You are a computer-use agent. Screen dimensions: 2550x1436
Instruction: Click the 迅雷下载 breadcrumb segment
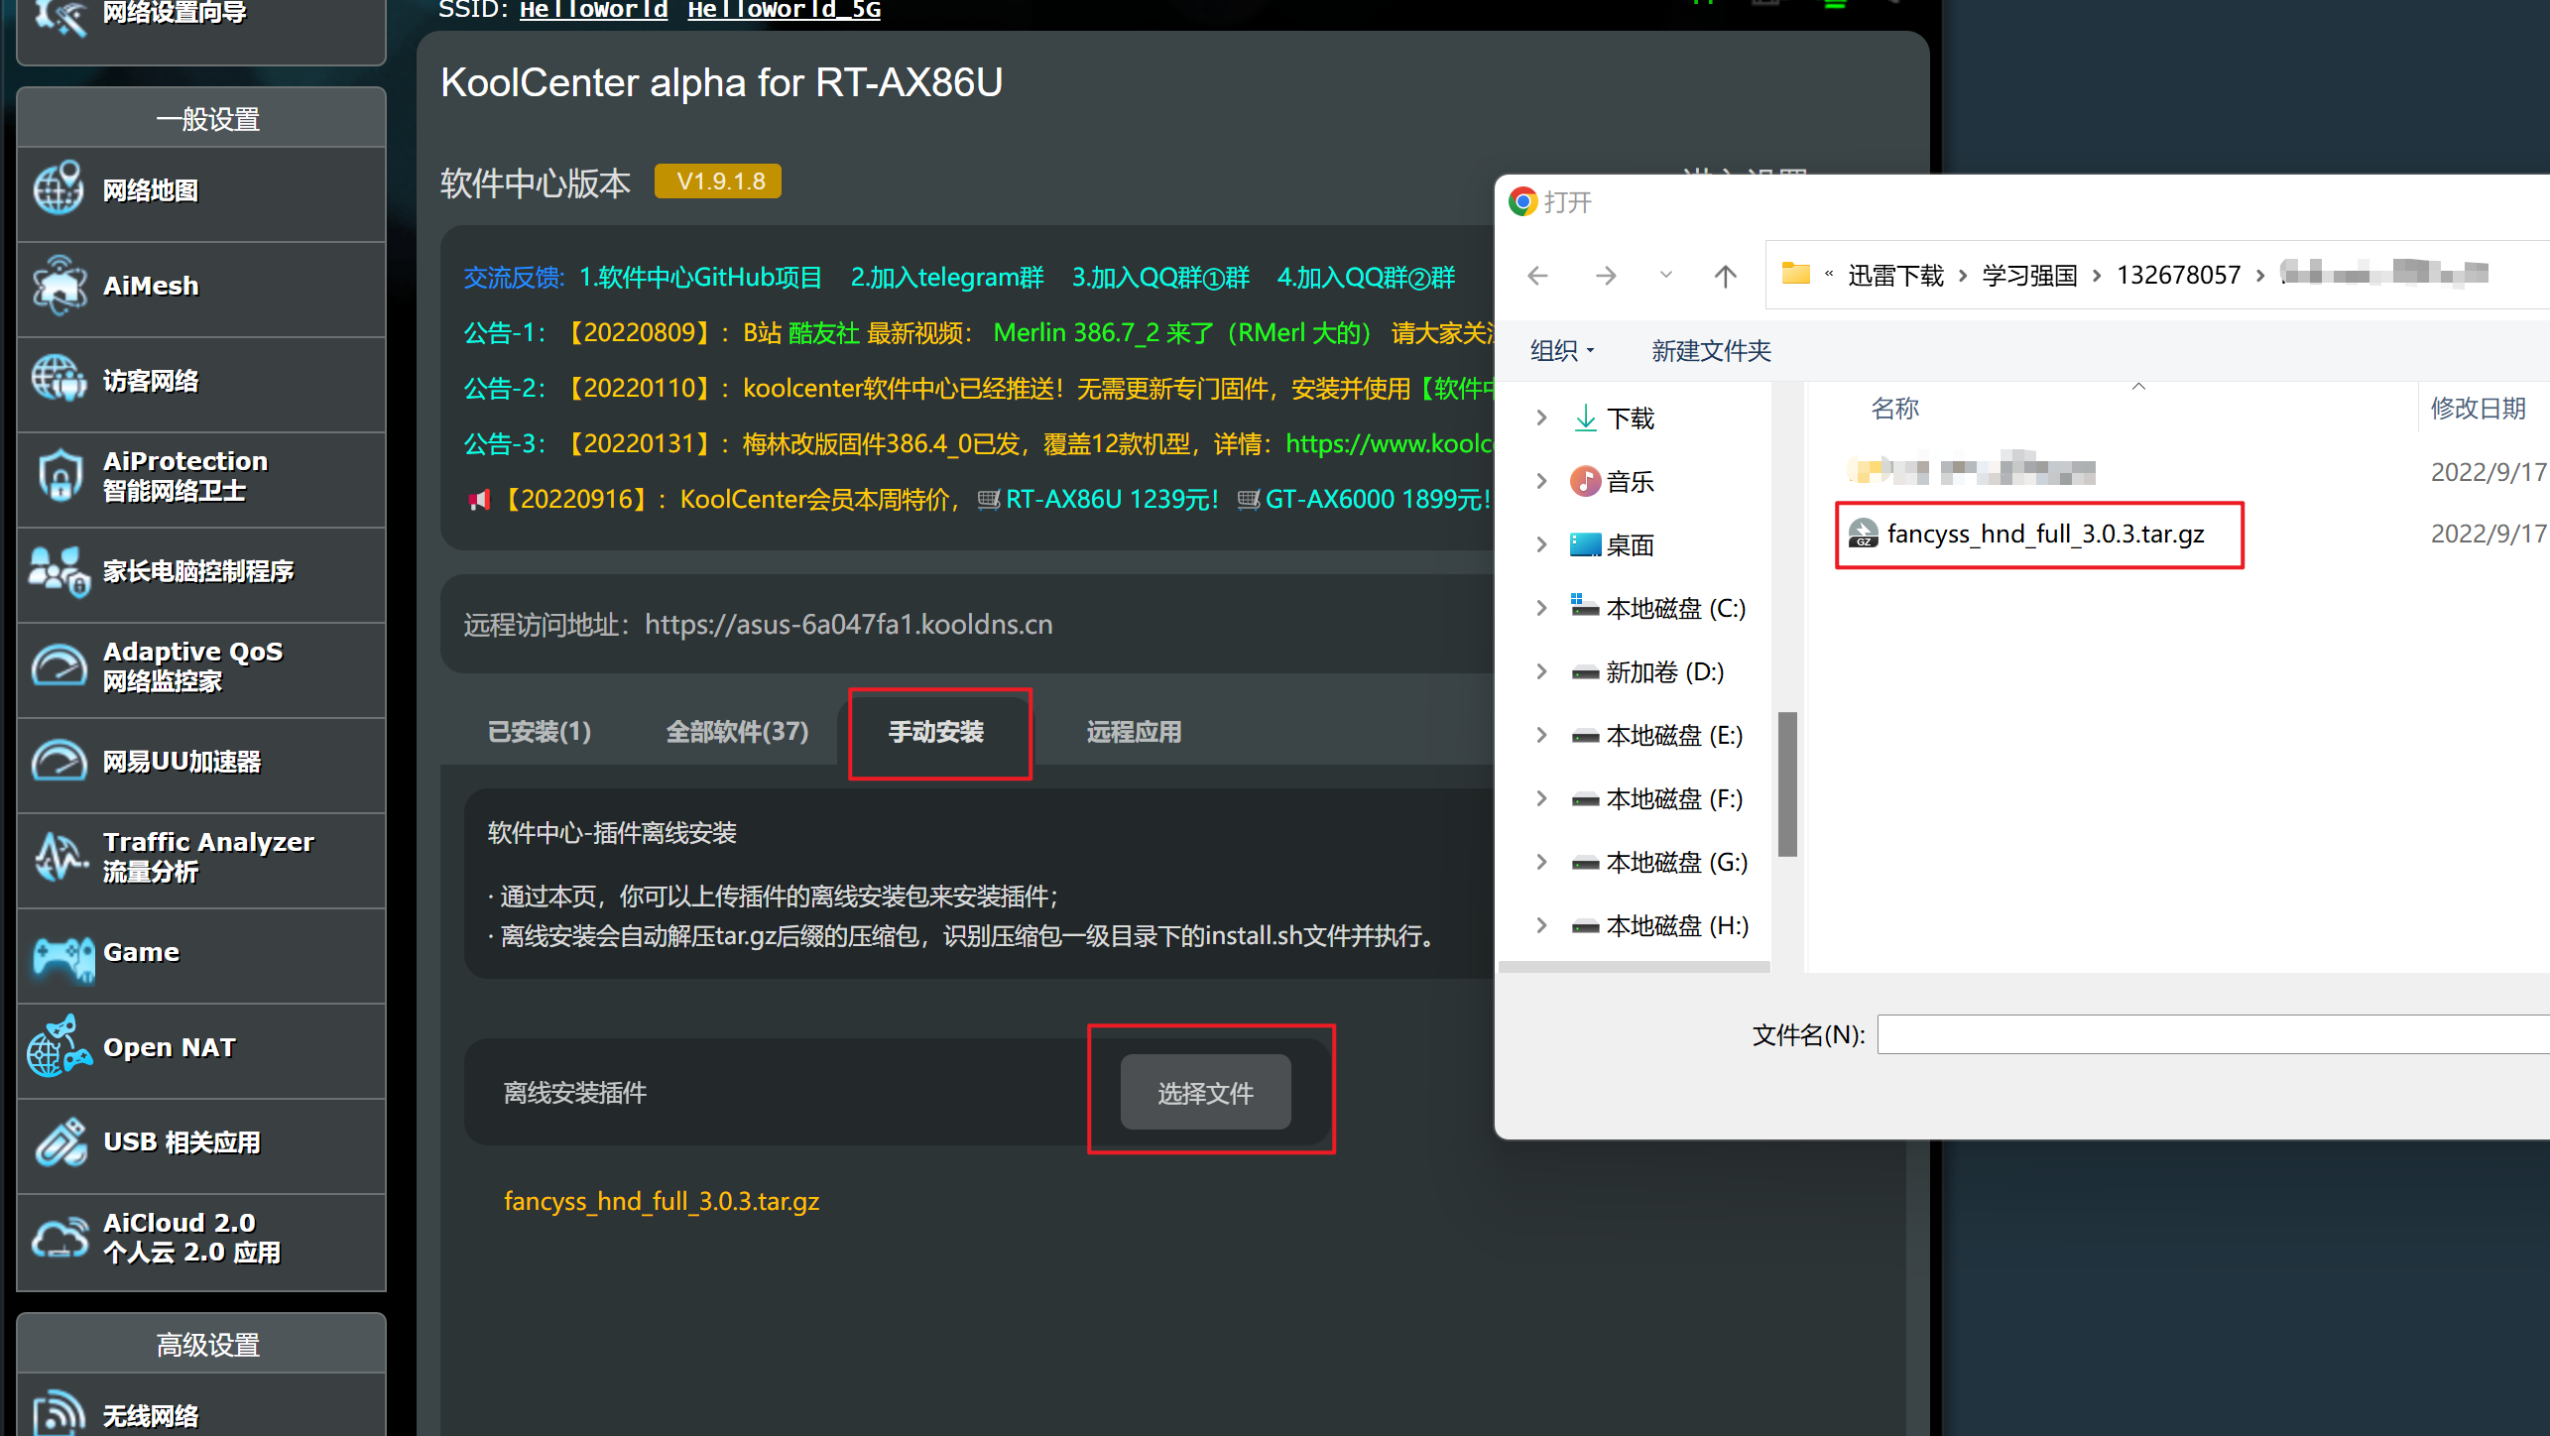click(x=1895, y=275)
